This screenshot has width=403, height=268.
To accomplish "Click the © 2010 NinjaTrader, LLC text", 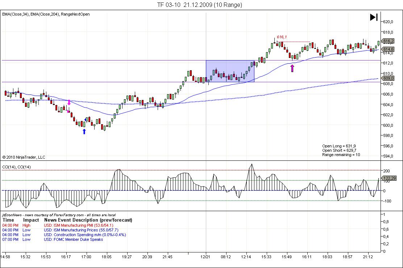I will [24, 157].
